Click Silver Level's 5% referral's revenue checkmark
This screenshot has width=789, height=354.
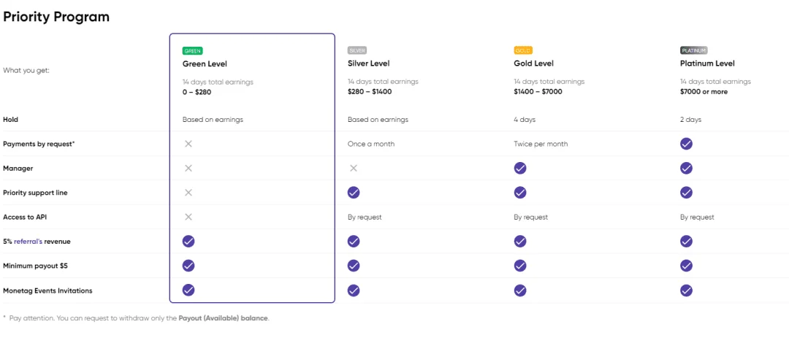[x=354, y=242]
